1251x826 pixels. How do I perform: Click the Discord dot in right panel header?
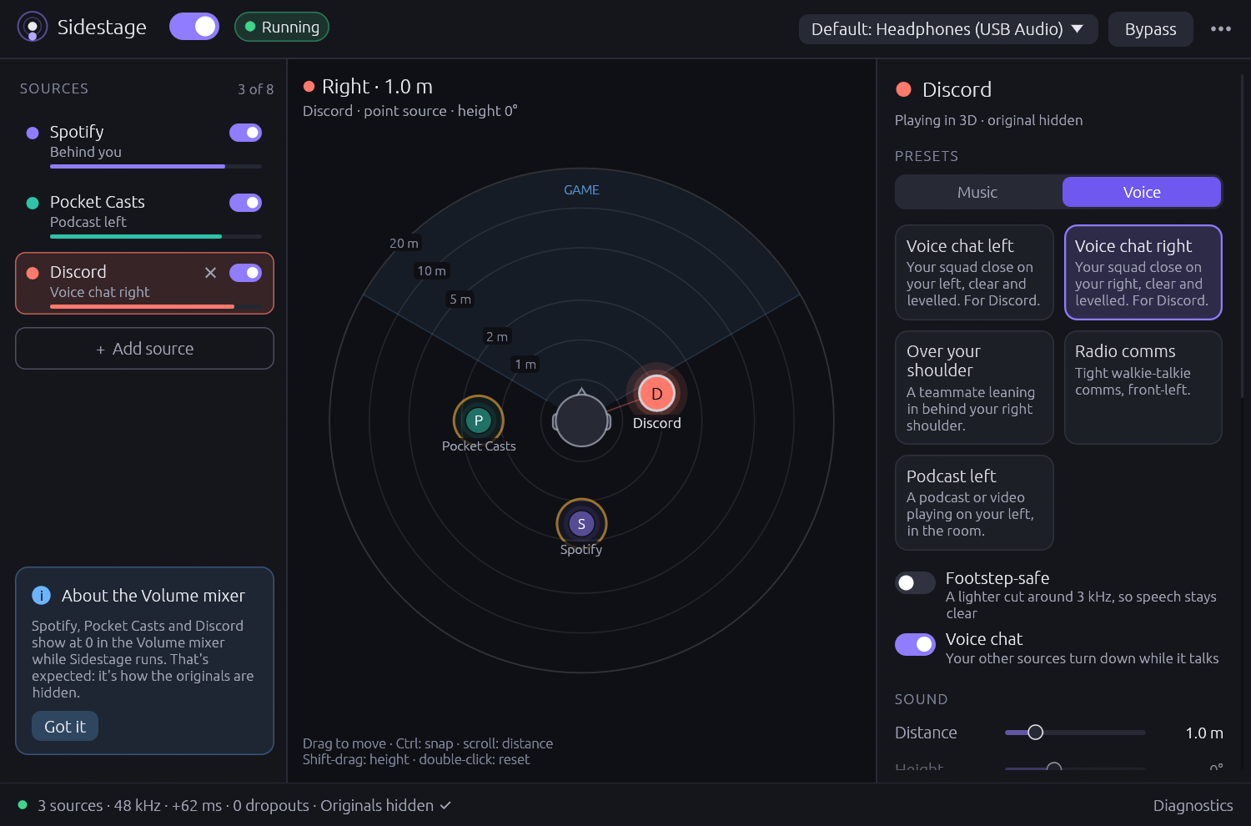pyautogui.click(x=903, y=89)
